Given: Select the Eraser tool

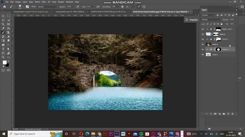Looking at the screenshot, I should (x=8, y=37).
